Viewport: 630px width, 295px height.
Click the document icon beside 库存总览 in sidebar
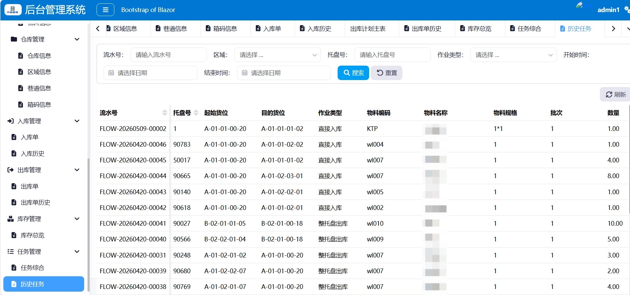[14, 235]
